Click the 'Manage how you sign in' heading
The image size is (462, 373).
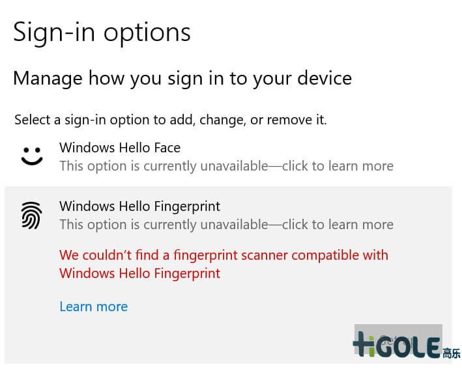[x=182, y=79]
